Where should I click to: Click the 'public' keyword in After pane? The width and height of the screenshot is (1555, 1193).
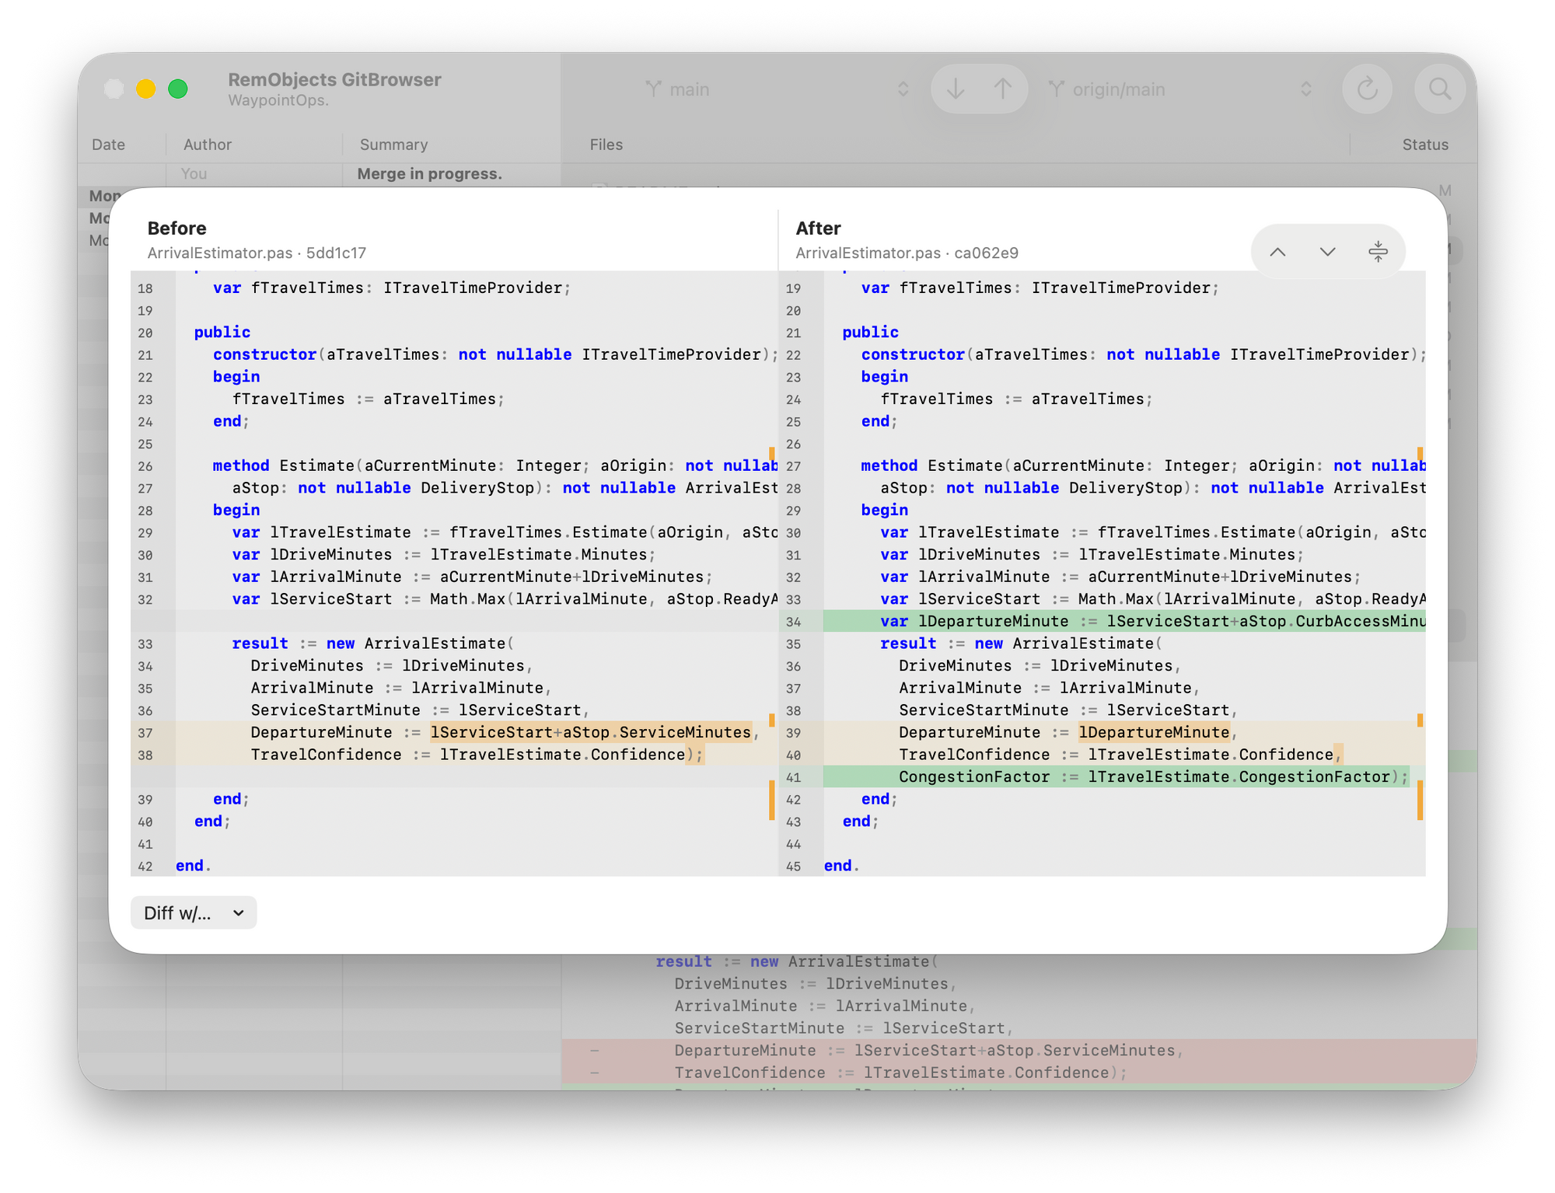point(870,332)
